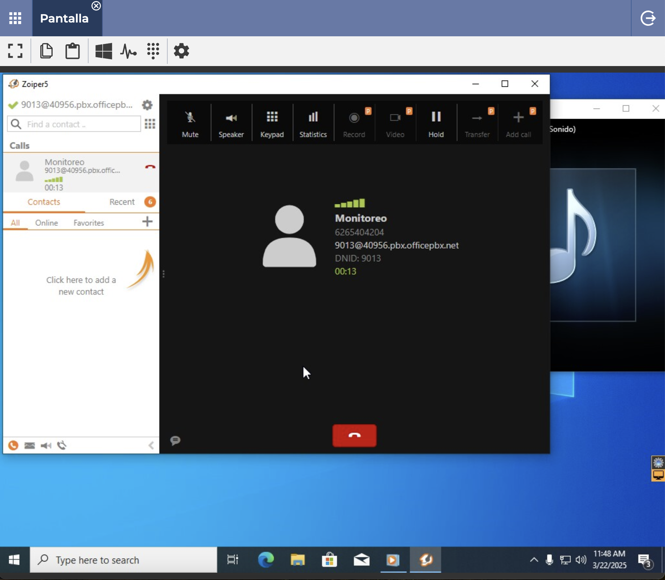Open network status tray icon

[565, 560]
